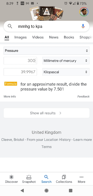Open the Google Doodle image

tap(47, 13)
